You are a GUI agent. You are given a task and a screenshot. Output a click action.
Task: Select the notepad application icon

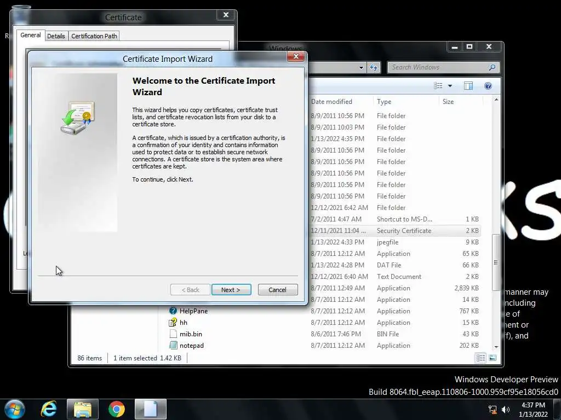click(173, 346)
